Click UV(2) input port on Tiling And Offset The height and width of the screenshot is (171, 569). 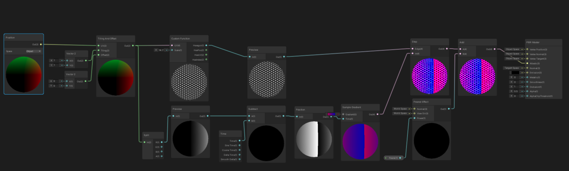click(x=99, y=46)
